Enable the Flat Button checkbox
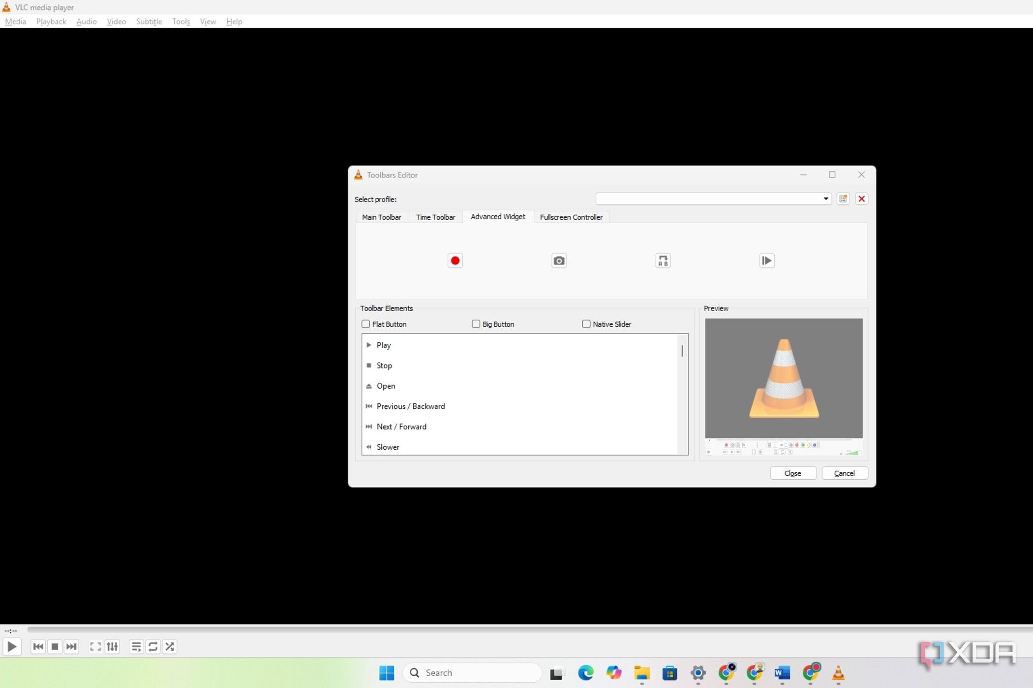 click(x=366, y=324)
